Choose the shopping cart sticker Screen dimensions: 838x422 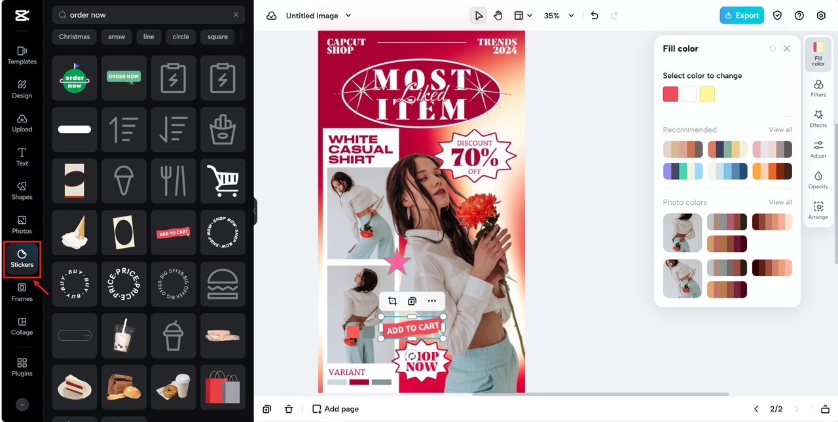pyautogui.click(x=223, y=181)
